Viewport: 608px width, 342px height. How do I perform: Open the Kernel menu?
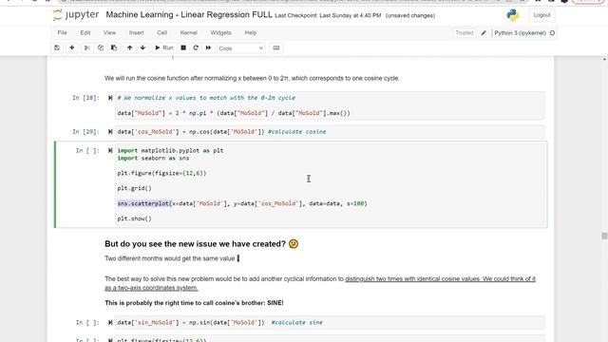click(189, 33)
